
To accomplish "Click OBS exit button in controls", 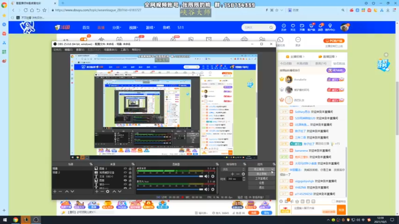I will [x=261, y=188].
